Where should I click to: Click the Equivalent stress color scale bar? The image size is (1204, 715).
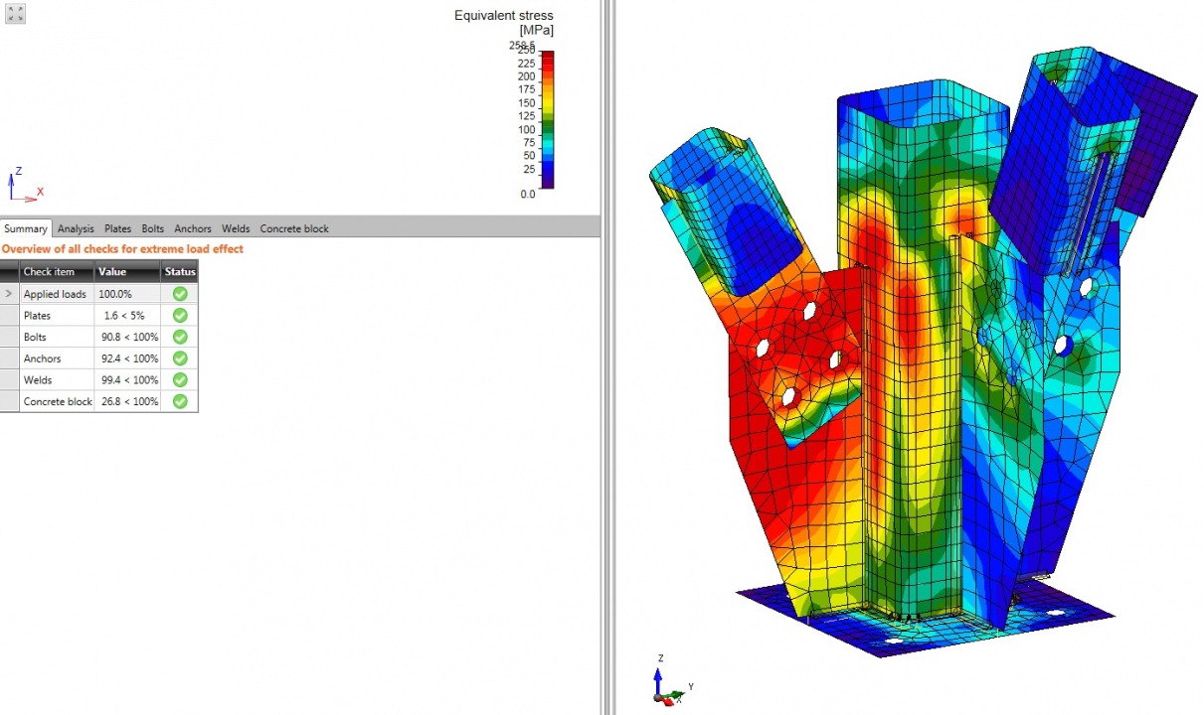547,119
